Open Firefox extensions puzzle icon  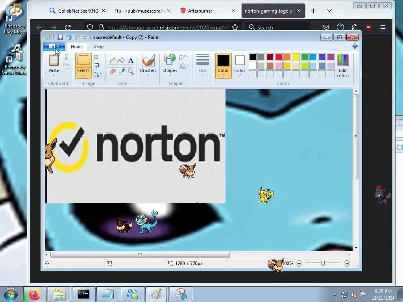[355, 27]
